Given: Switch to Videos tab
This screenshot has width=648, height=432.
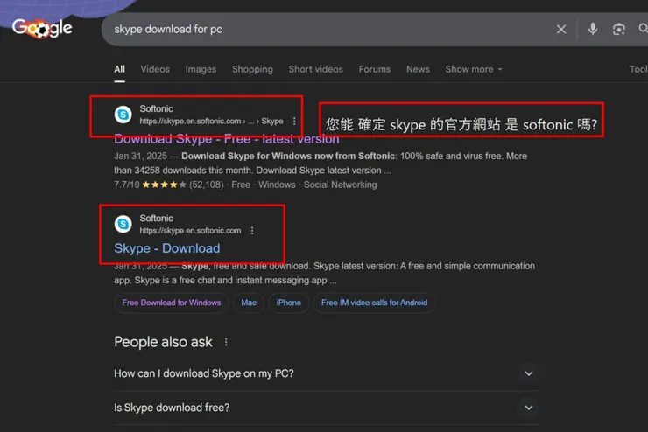Looking at the screenshot, I should (155, 69).
